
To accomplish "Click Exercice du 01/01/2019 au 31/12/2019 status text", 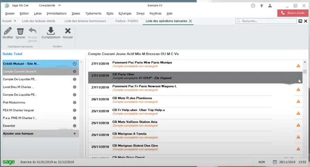I will 47,162.
